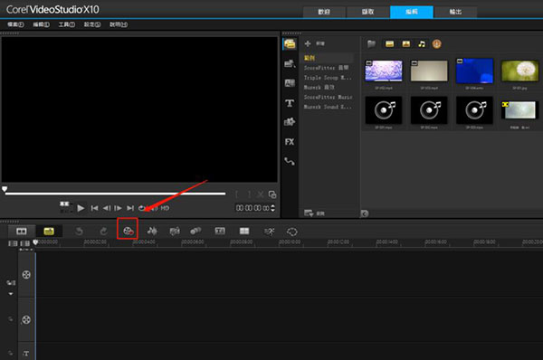Switch to the Edit step tab
543x360 pixels.
tap(412, 12)
